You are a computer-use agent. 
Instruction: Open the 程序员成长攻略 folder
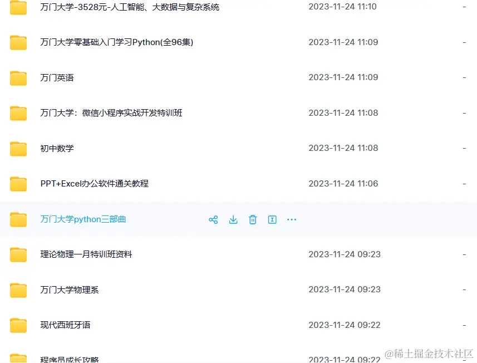click(70, 359)
